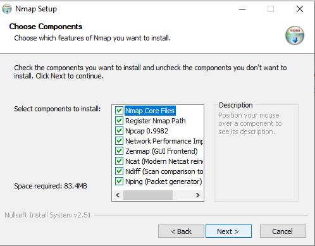Toggle the Register Nmap Path checkbox
Image resolution: width=315 pixels, height=246 pixels.
(119, 121)
